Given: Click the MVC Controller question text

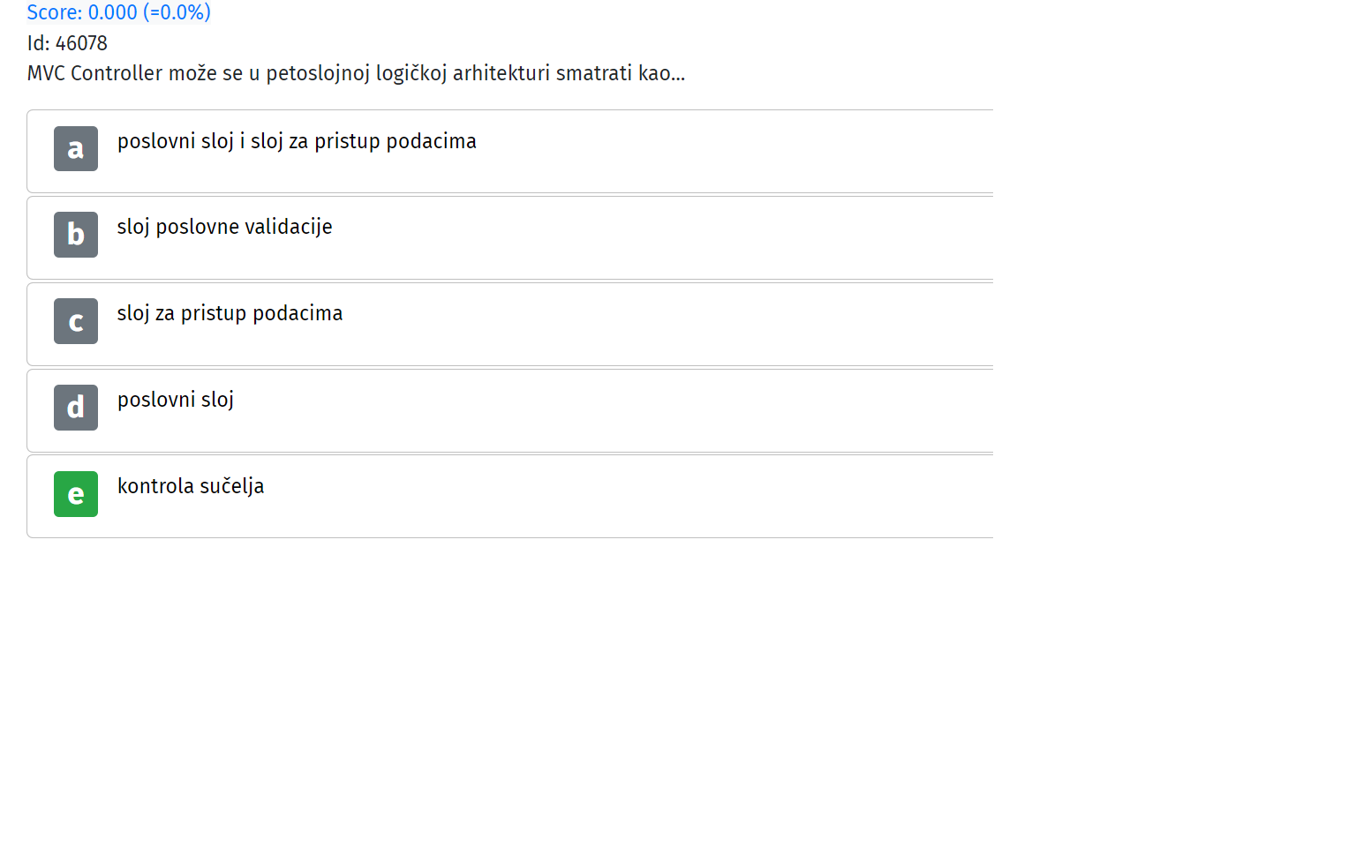Looking at the screenshot, I should (356, 73).
